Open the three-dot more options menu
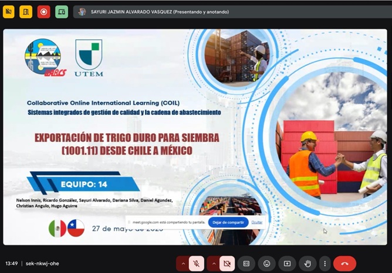 pyautogui.click(x=324, y=264)
